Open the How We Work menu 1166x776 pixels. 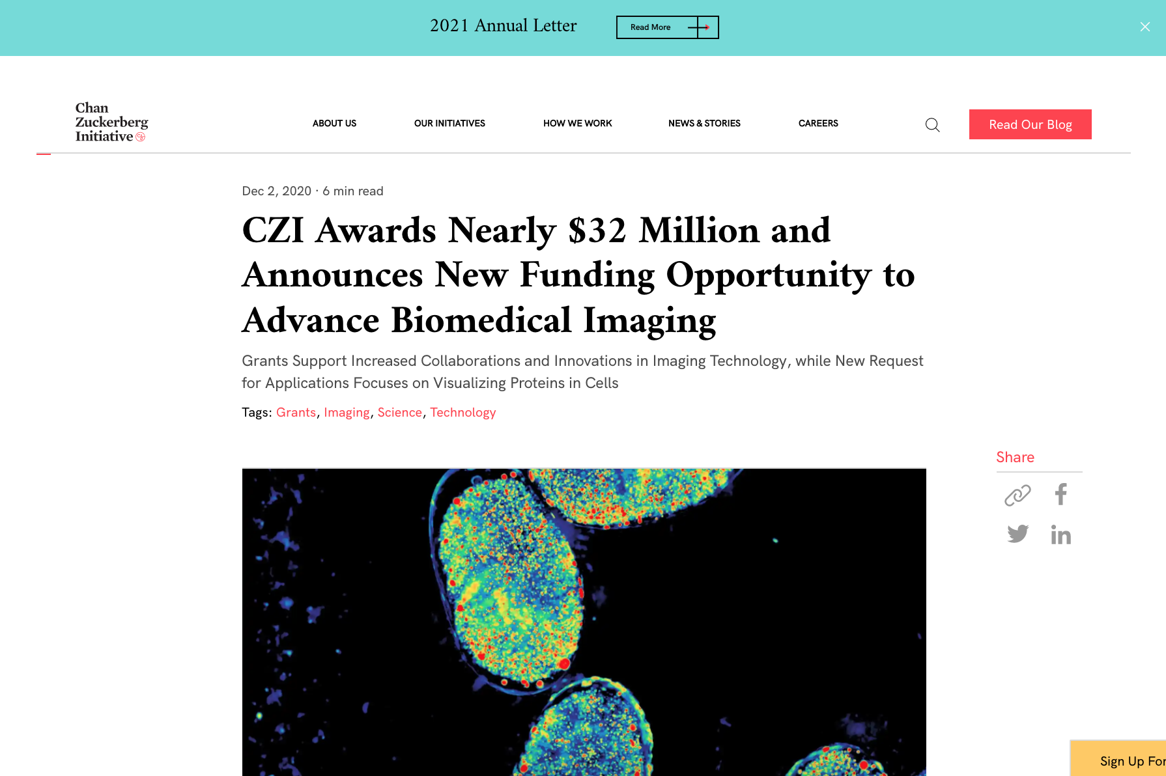coord(577,124)
